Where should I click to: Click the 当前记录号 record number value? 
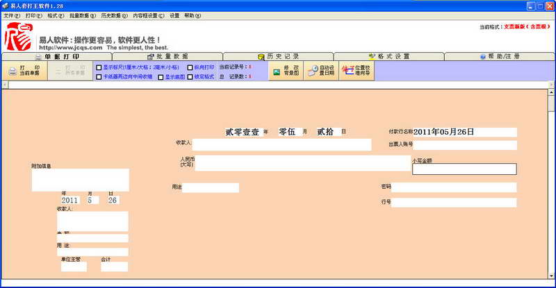point(250,67)
